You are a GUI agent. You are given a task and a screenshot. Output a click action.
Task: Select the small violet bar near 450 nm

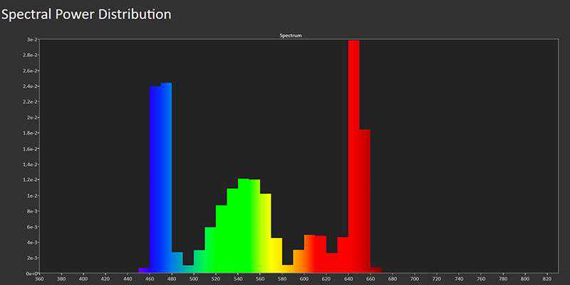(x=144, y=271)
